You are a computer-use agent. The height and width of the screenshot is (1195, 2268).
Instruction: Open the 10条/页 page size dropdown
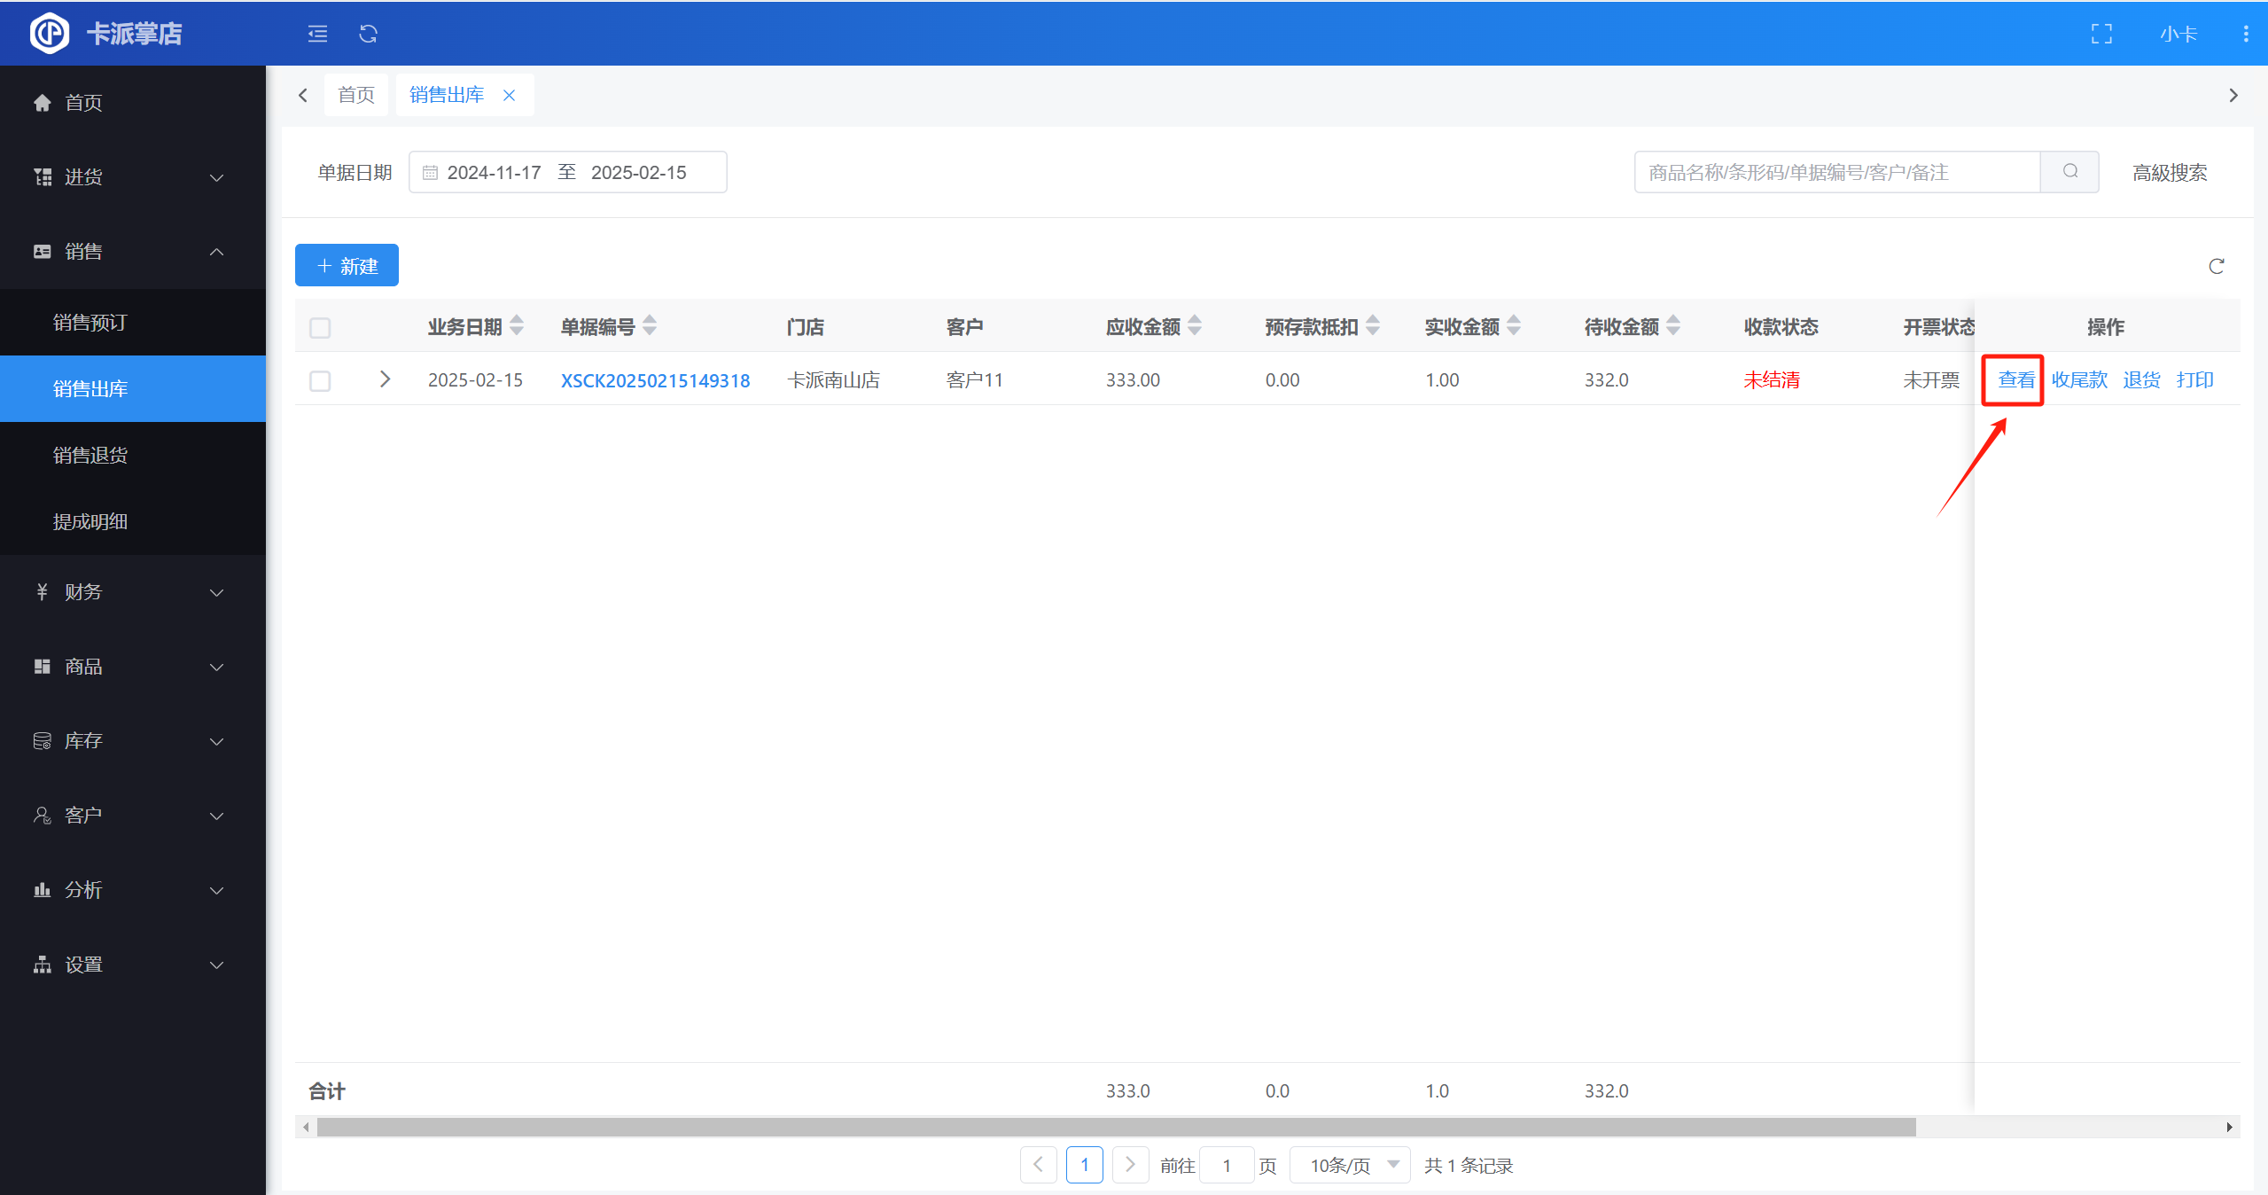pos(1350,1165)
